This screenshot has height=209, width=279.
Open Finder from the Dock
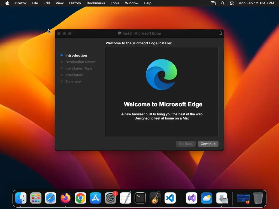tap(21, 198)
